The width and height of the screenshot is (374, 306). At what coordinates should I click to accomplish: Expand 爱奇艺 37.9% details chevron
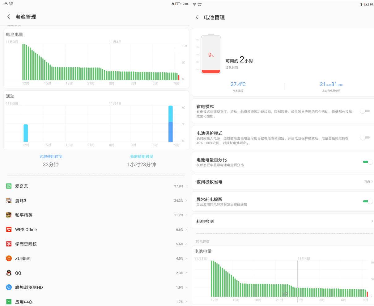point(186,186)
